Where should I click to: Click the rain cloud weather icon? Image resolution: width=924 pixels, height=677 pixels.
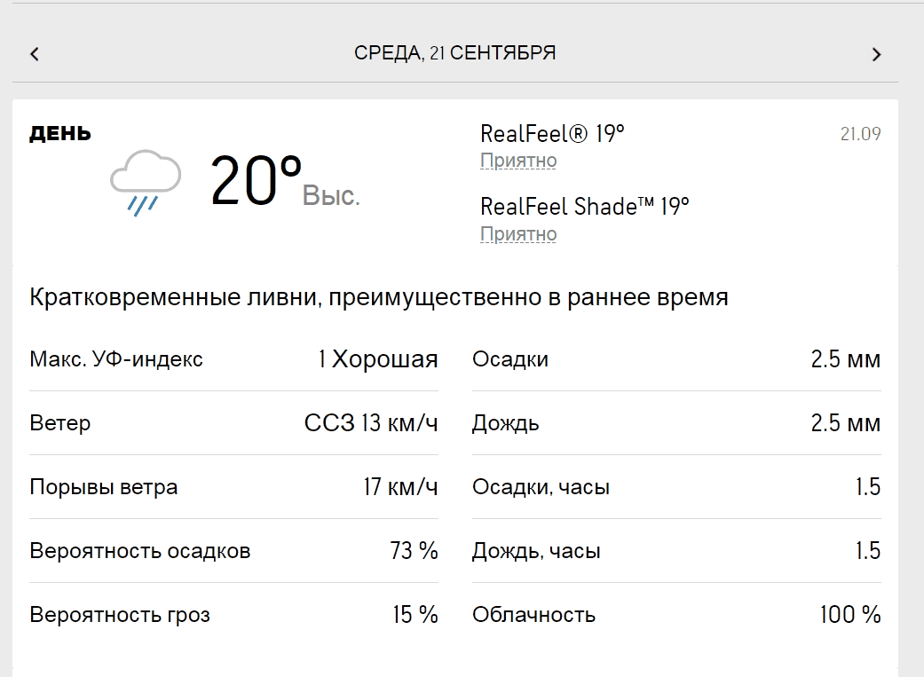(145, 183)
